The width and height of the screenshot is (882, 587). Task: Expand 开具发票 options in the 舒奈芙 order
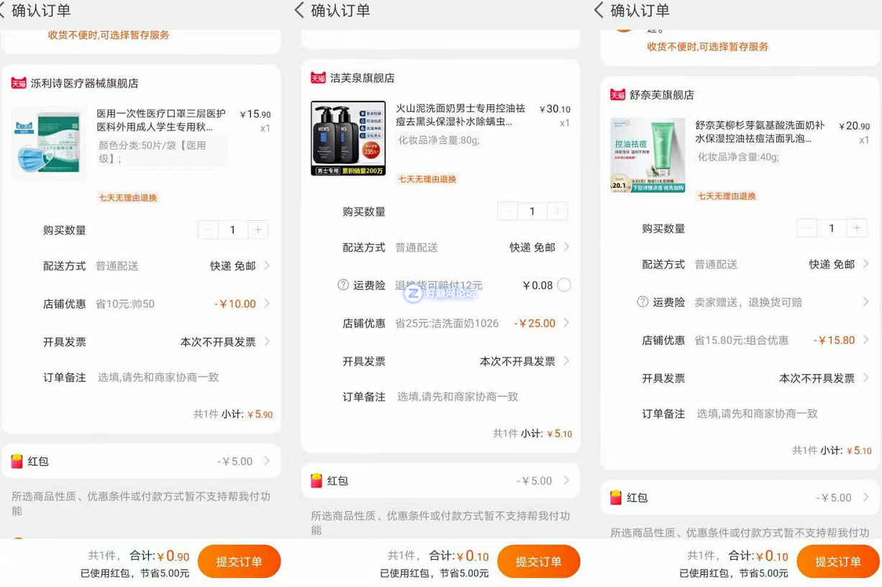865,378
